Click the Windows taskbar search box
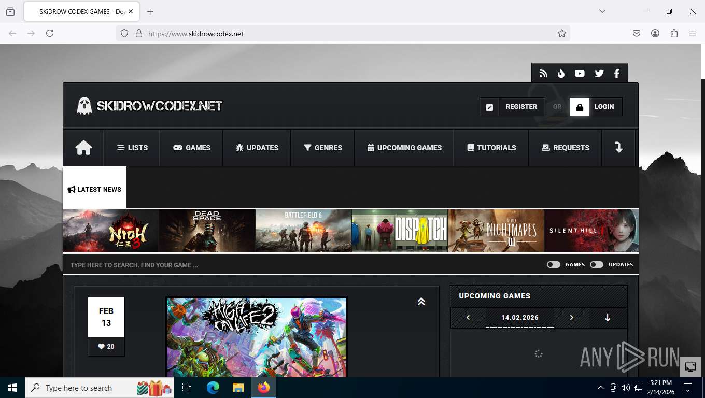The height and width of the screenshot is (398, 705). pos(100,388)
